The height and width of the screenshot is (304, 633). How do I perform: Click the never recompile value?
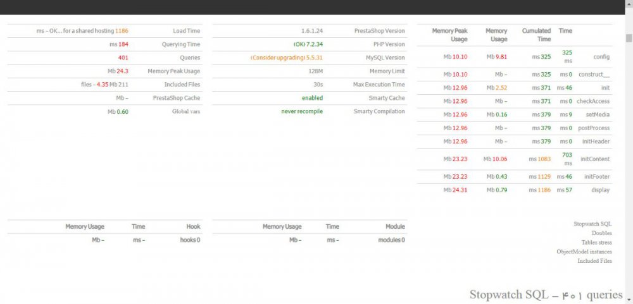pyautogui.click(x=302, y=111)
